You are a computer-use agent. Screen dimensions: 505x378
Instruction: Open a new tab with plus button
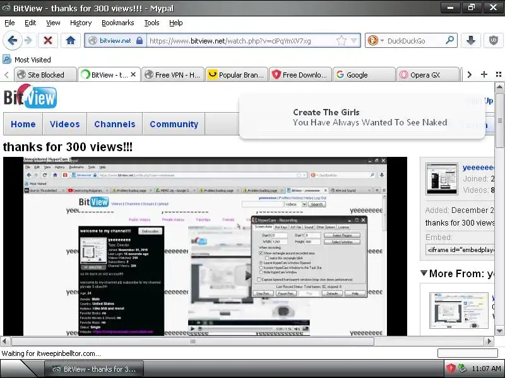[484, 74]
